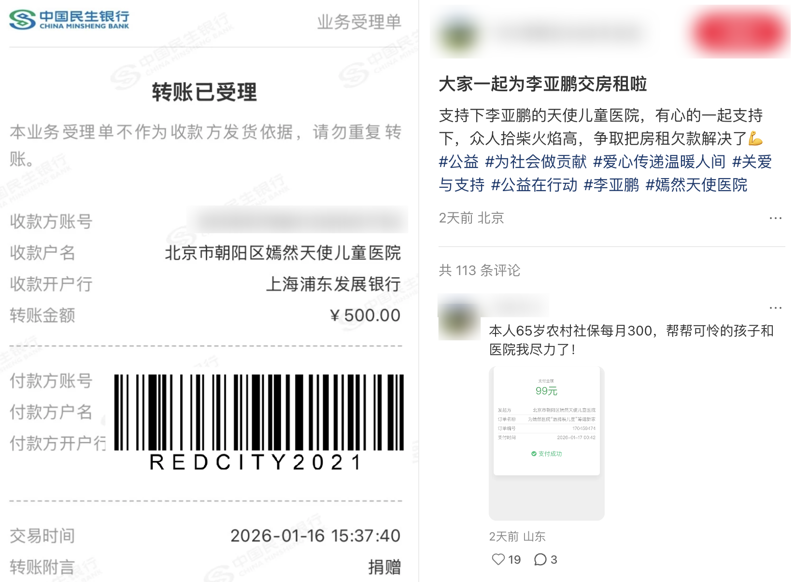Open hashtag #爱心传递温暖人间
Screen dimensions: 795x582
click(659, 162)
